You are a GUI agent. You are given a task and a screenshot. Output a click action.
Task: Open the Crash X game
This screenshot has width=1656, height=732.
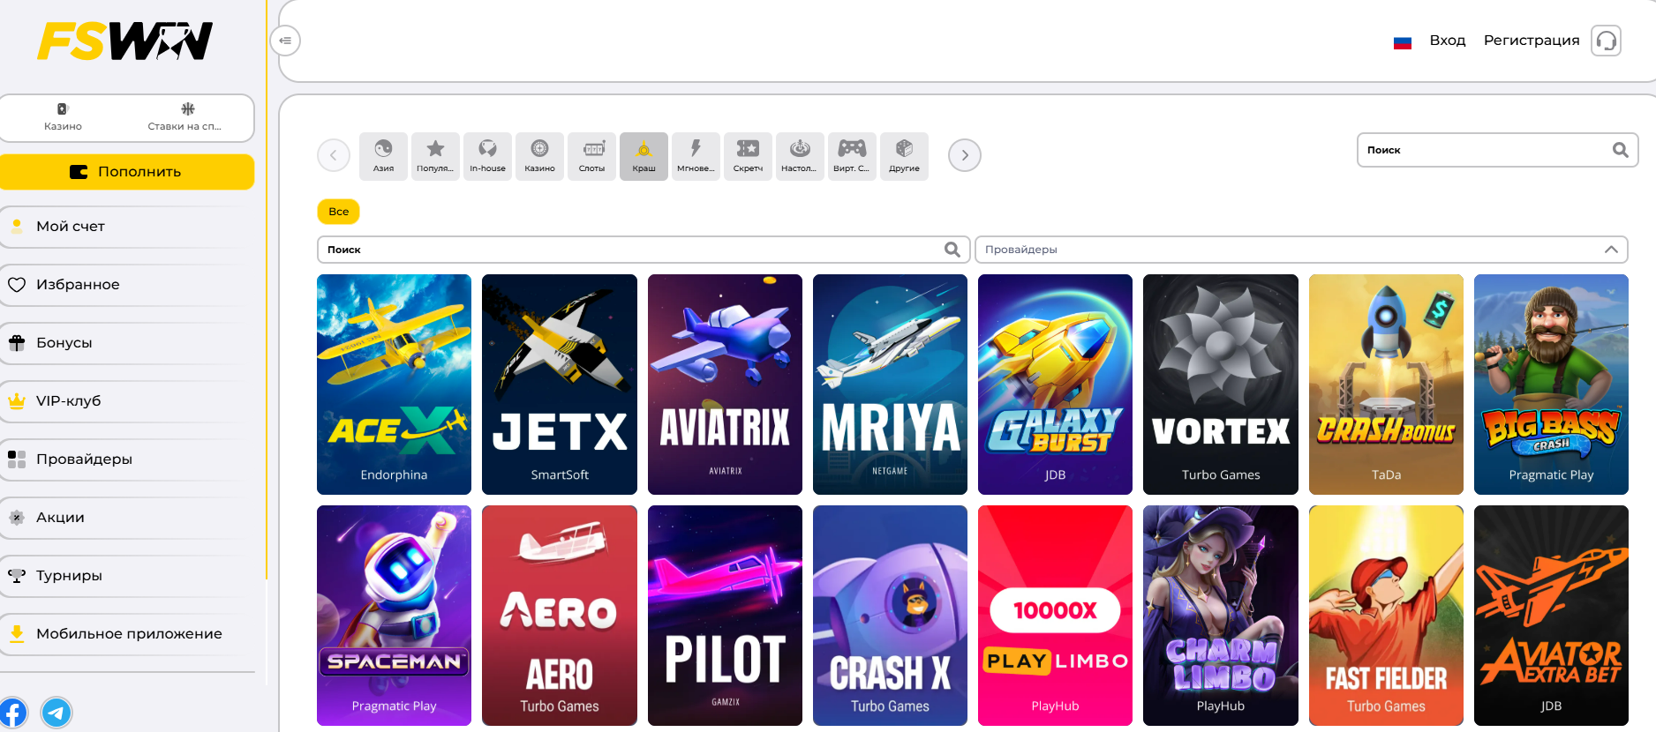(890, 616)
